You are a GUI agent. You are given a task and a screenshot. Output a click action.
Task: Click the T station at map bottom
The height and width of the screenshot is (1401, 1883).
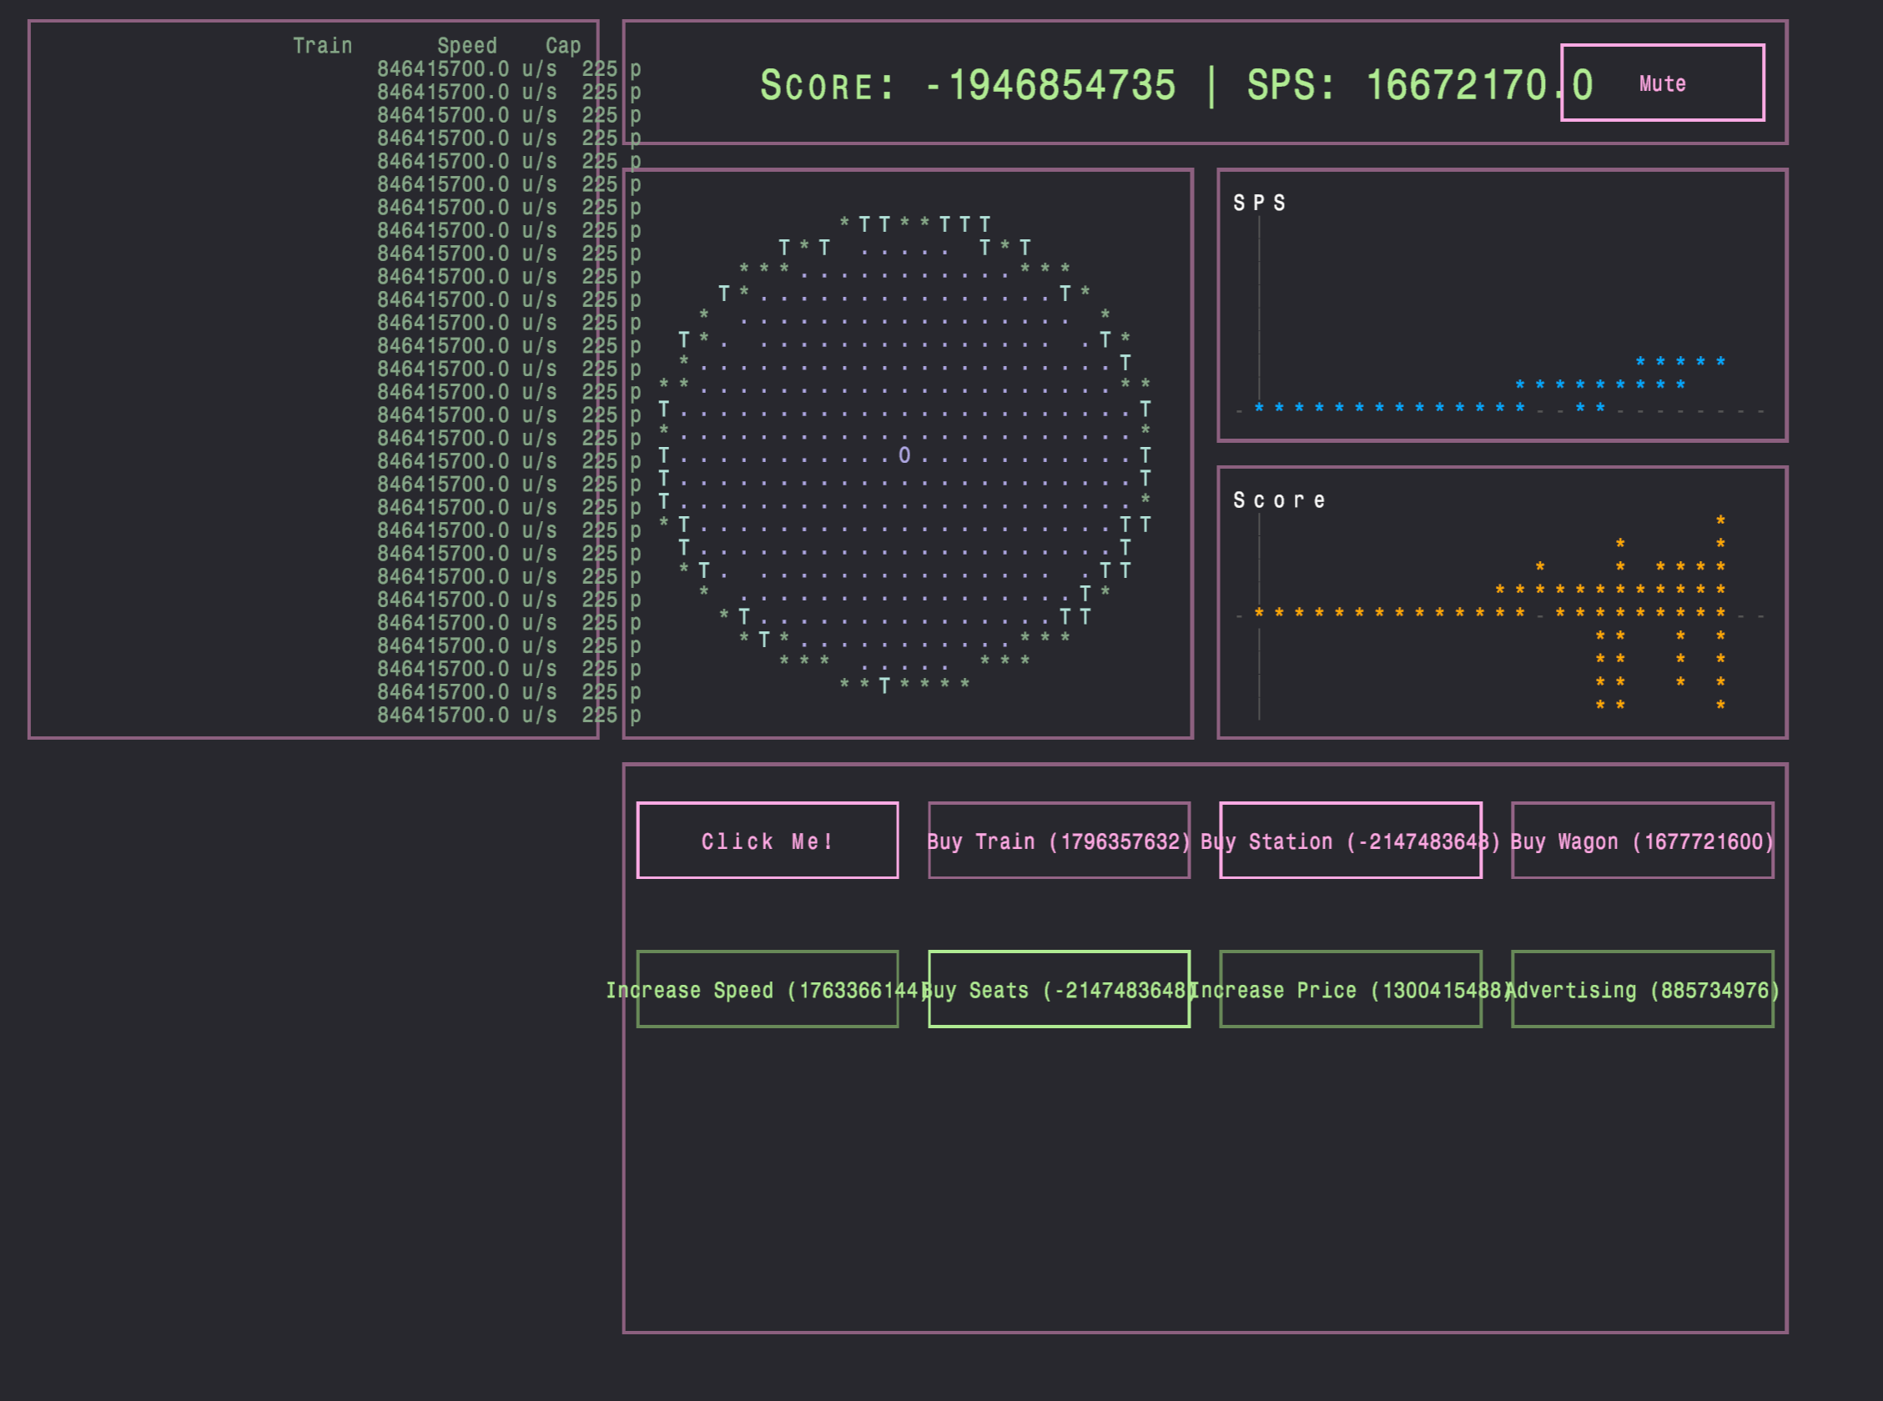click(884, 685)
